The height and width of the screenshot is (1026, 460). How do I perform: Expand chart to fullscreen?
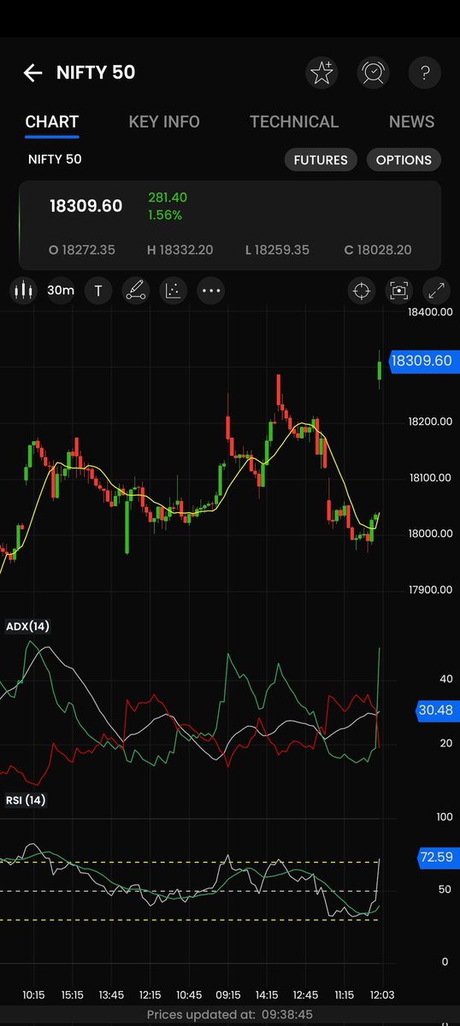click(436, 291)
